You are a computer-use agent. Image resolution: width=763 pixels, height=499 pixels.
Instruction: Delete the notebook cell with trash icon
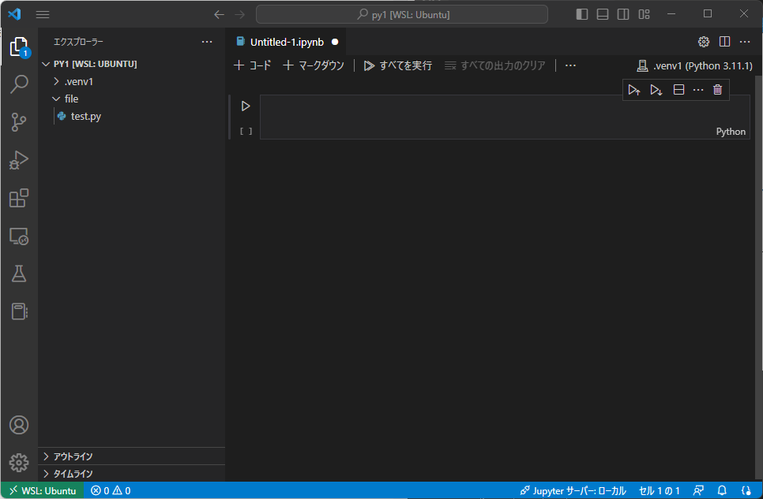pos(717,89)
